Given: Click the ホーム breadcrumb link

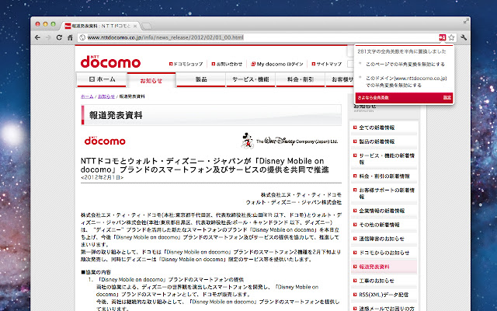Looking at the screenshot, I should (87, 96).
